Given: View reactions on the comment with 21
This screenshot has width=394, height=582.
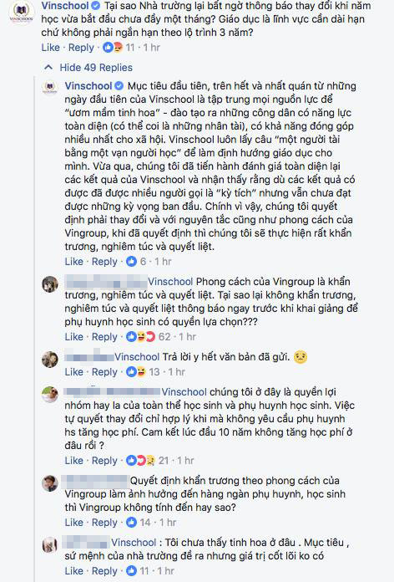Looking at the screenshot, I should click(140, 461).
